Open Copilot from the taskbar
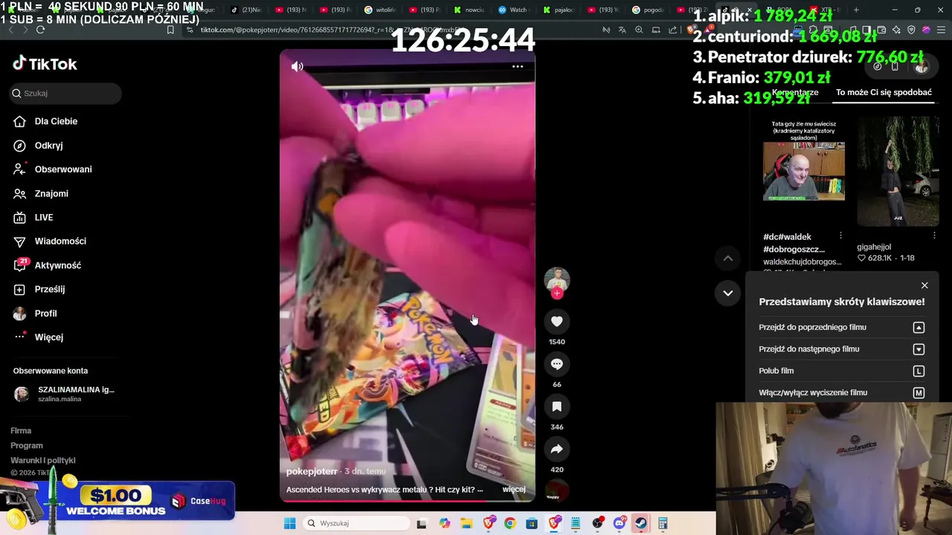This screenshot has height=535, width=952. click(x=445, y=523)
